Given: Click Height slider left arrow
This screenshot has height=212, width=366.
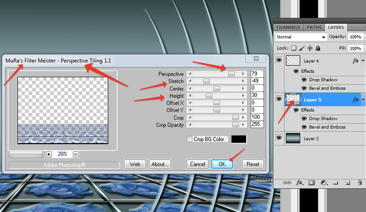Looking at the screenshot, I should [190, 96].
